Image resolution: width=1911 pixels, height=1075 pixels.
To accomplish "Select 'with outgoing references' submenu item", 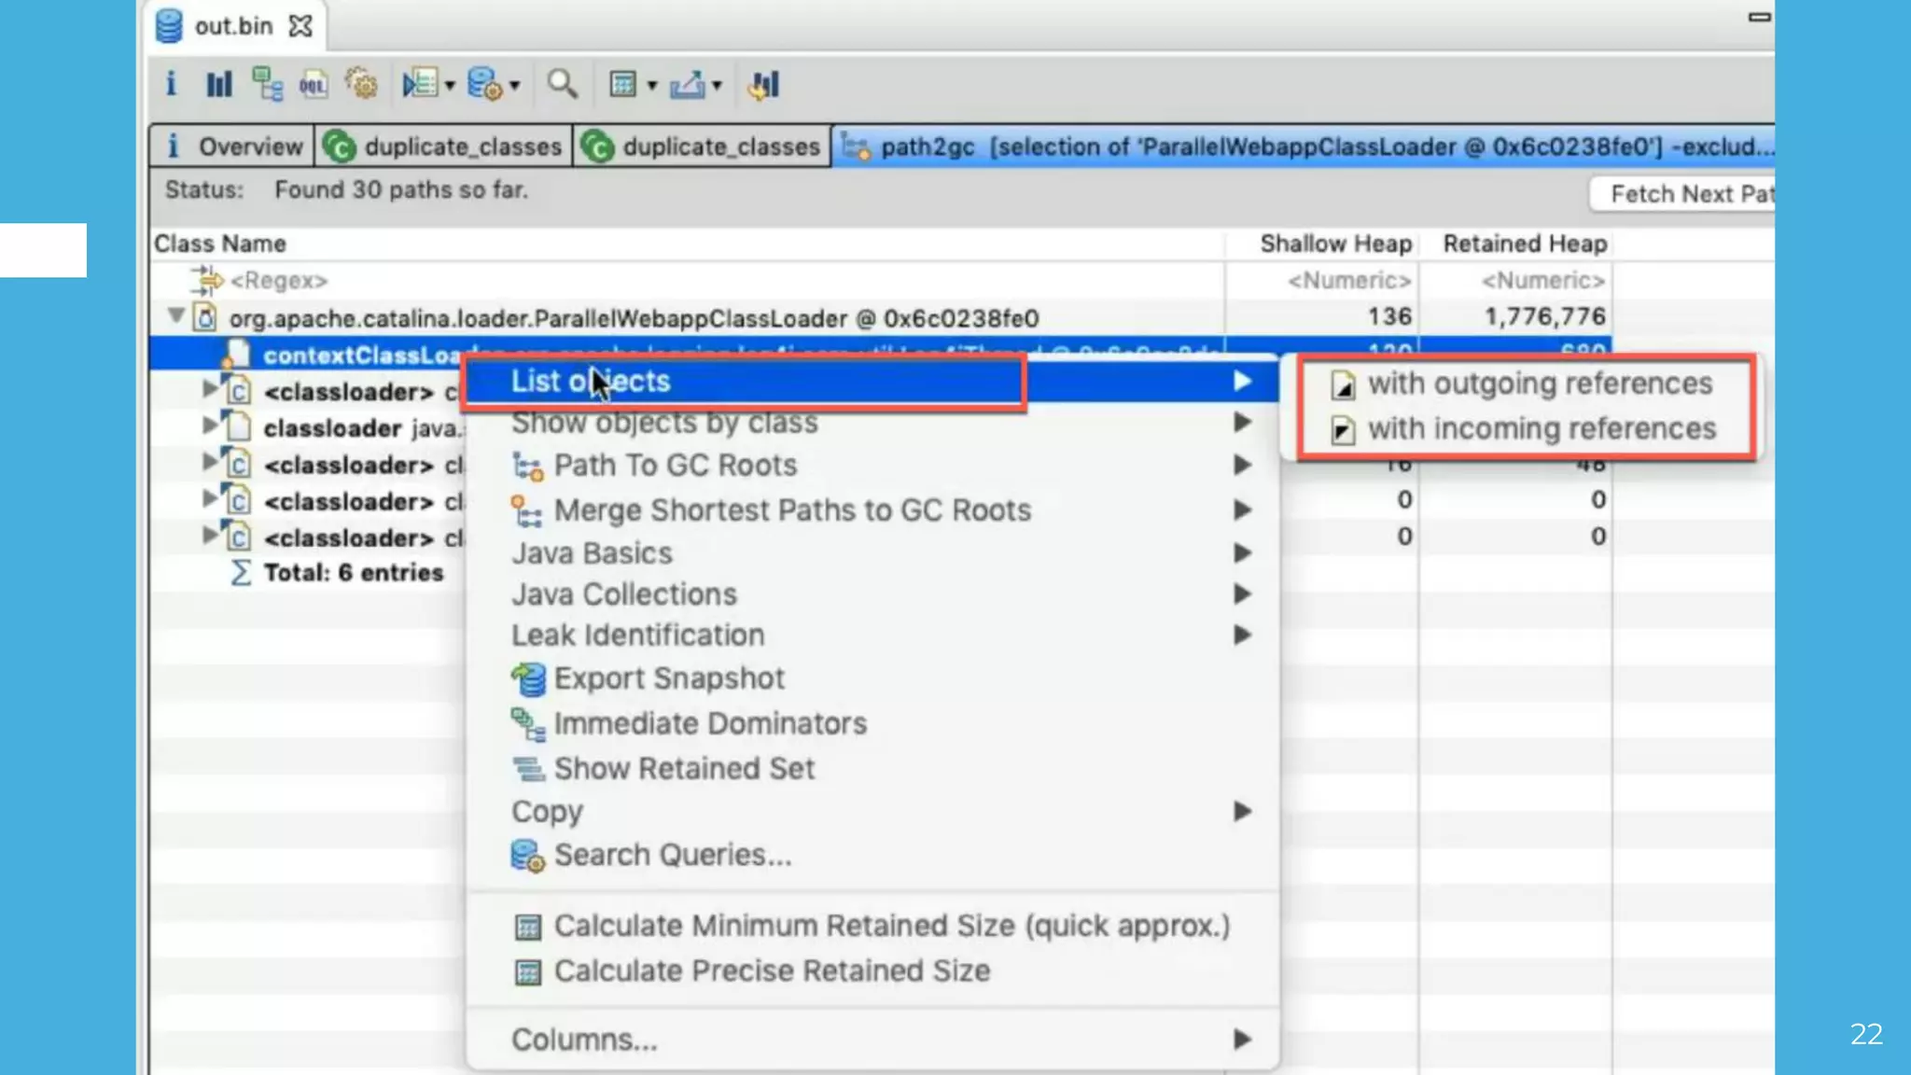I will [x=1539, y=384].
